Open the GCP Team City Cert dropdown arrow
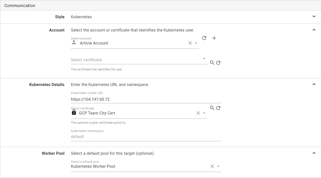The width and height of the screenshot is (321, 178). (204, 113)
